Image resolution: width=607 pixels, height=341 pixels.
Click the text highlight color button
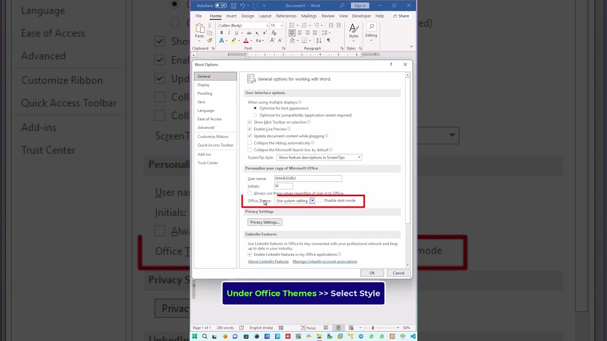[x=233, y=41]
